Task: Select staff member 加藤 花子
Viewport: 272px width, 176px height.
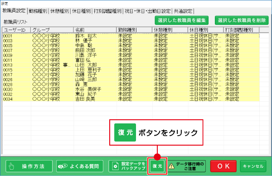Action: (131, 75)
